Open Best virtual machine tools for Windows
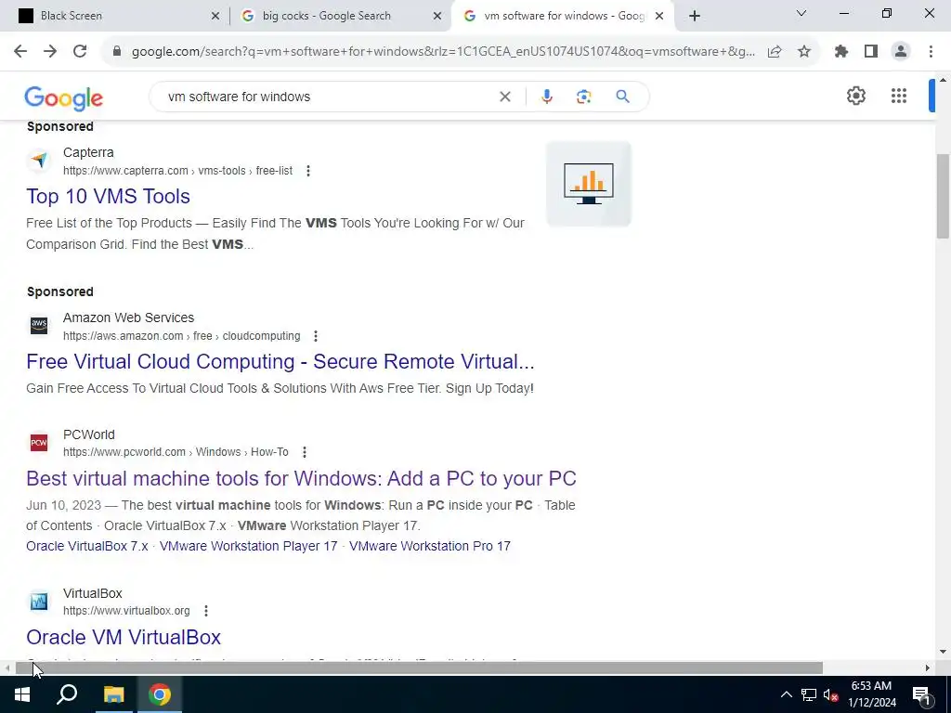The width and height of the screenshot is (951, 713). pos(301,478)
